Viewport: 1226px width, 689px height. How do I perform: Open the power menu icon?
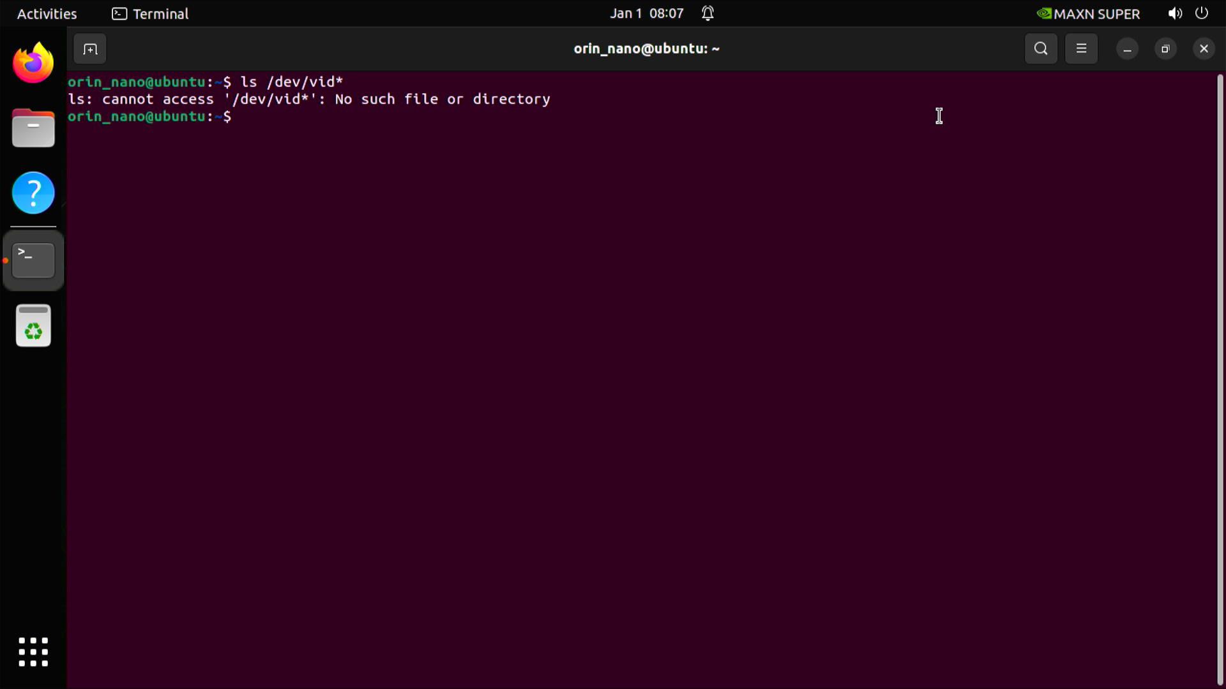tap(1202, 13)
